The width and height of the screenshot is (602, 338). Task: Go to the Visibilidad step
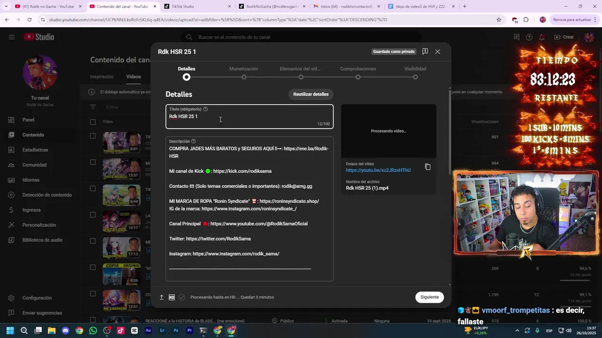pos(415,73)
